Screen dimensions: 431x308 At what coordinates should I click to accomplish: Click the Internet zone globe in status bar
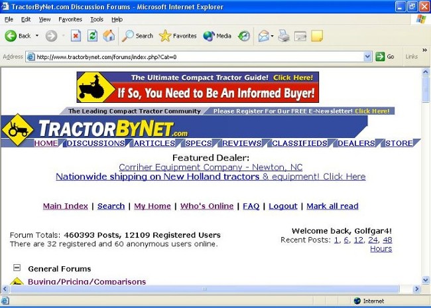[357, 301]
